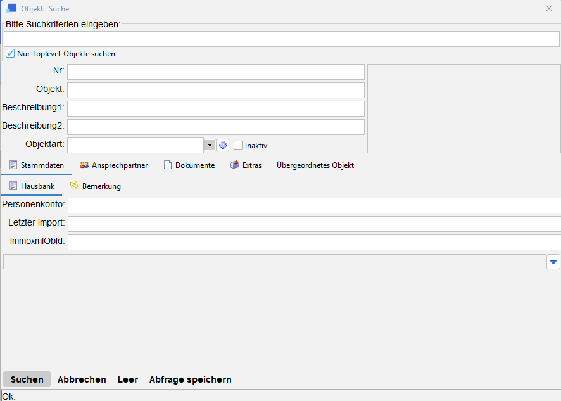Open the Stammdaten tab
Viewport: 561px width, 401px height.
click(x=37, y=165)
